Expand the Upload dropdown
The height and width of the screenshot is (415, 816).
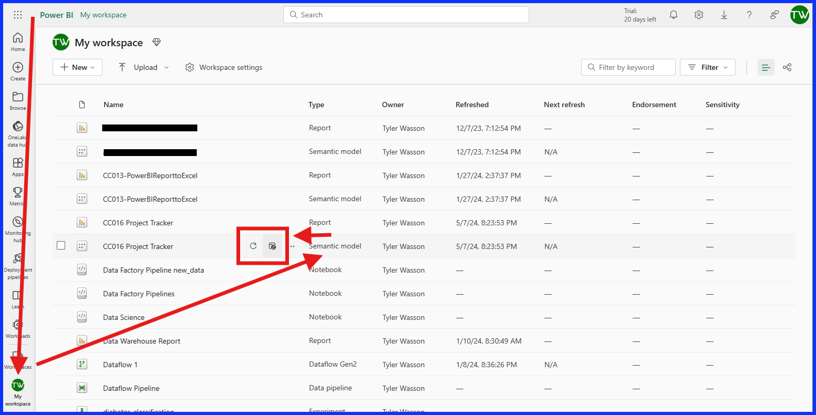coord(143,67)
